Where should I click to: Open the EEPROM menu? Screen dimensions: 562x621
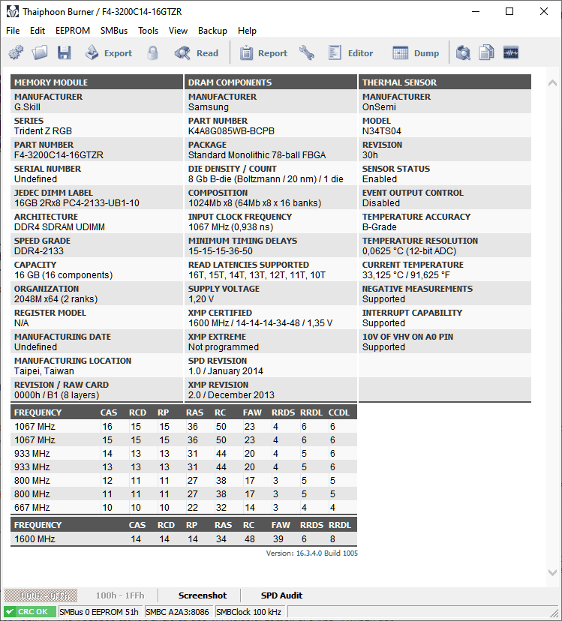[x=73, y=31]
